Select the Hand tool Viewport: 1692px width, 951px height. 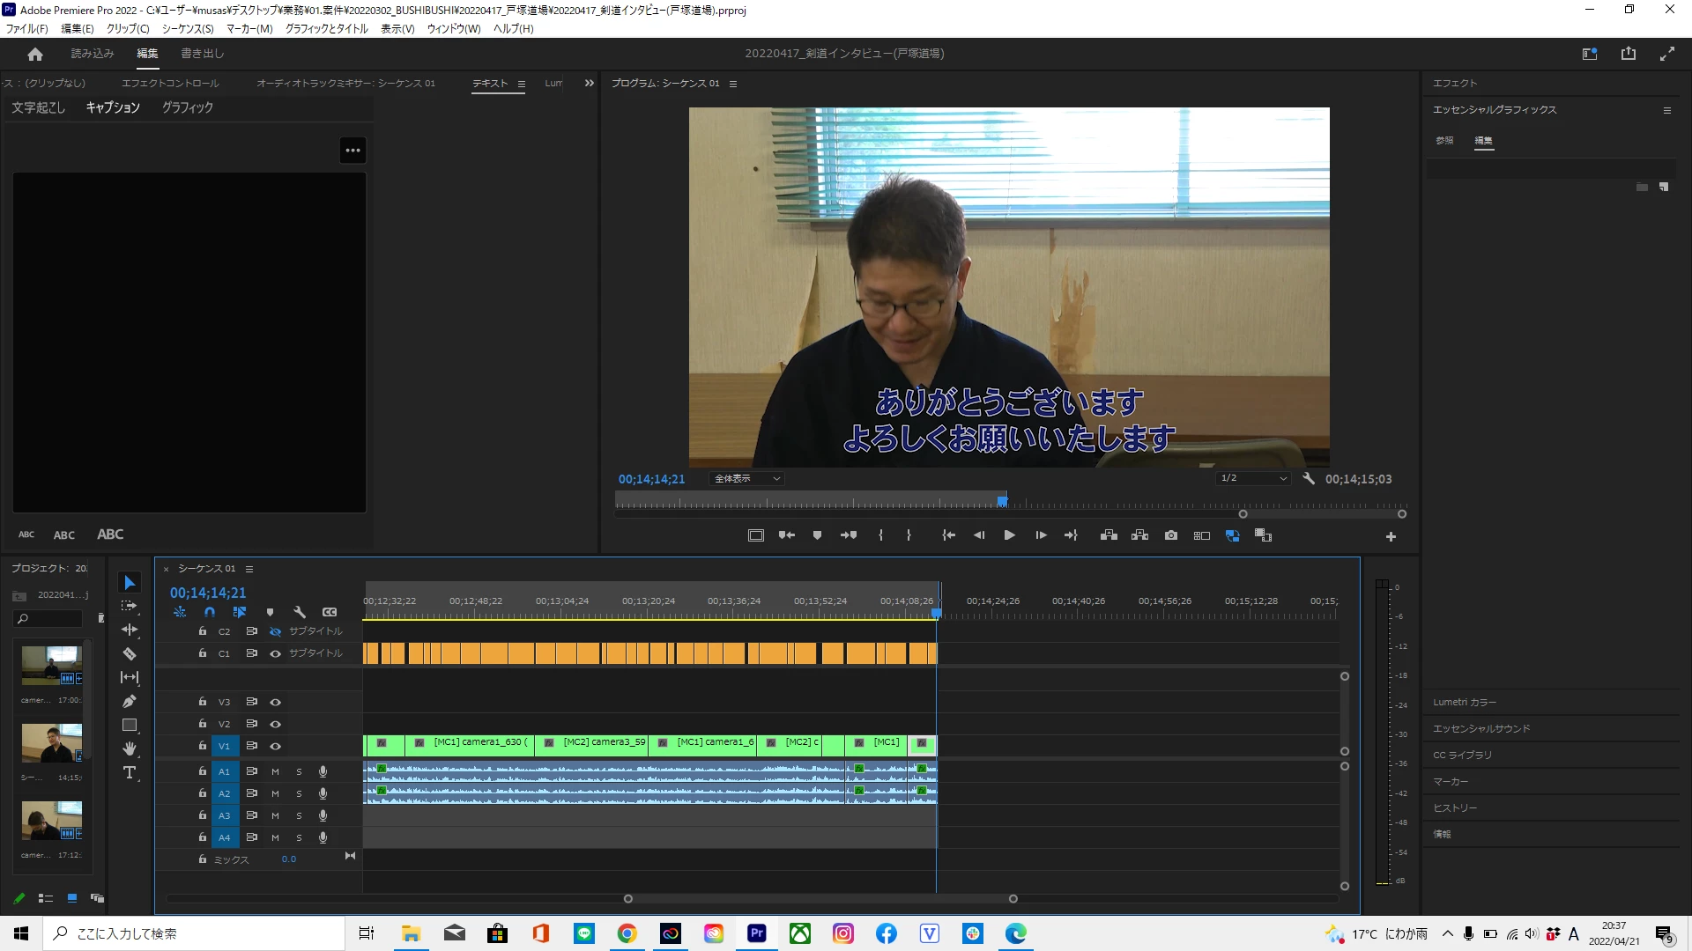tap(130, 748)
